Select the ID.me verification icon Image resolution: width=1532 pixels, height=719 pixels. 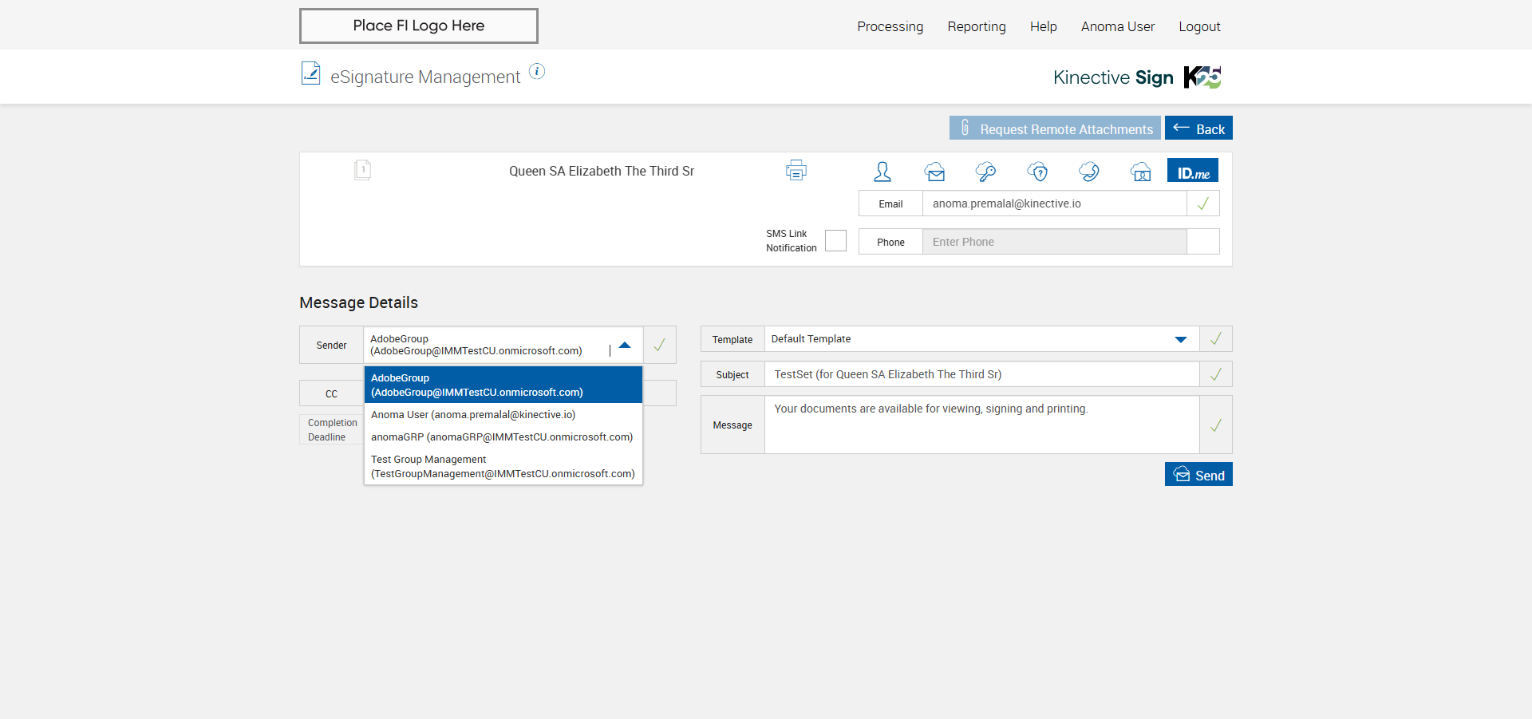1193,172
